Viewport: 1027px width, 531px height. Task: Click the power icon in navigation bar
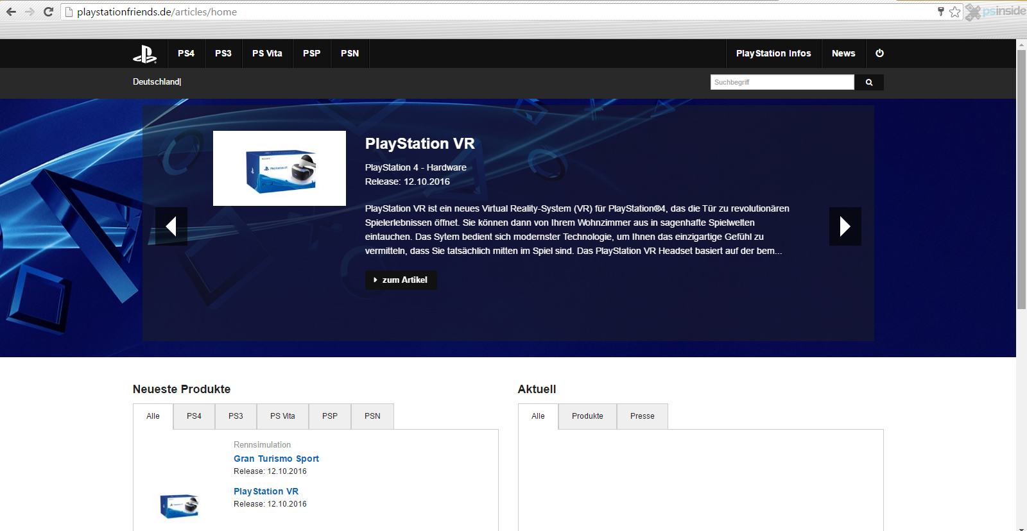(879, 53)
